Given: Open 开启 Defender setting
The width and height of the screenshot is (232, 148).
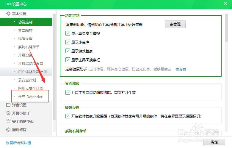Looking at the screenshot, I should pos(26,96).
